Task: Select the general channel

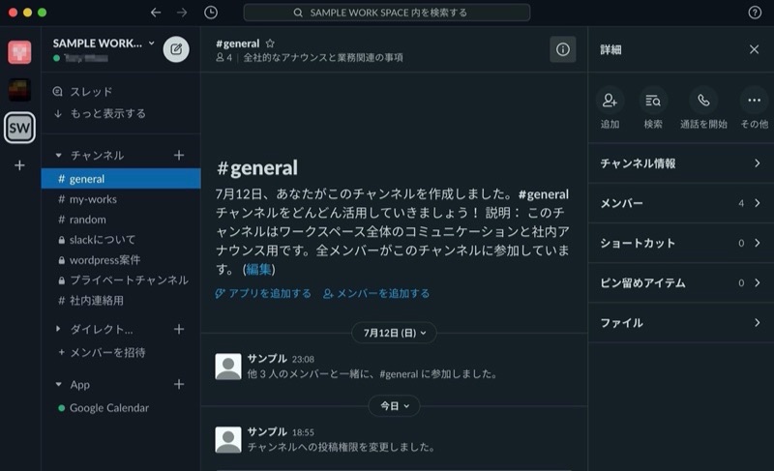Action: pyautogui.click(x=121, y=179)
